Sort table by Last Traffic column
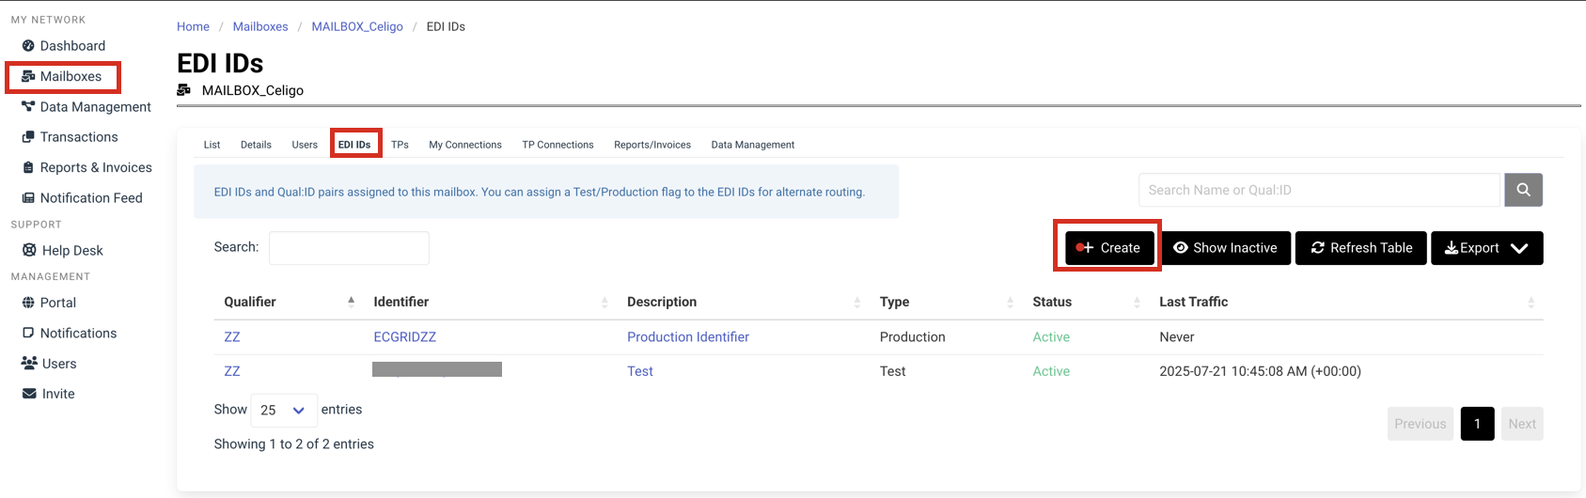The height and width of the screenshot is (498, 1586). (x=1346, y=302)
